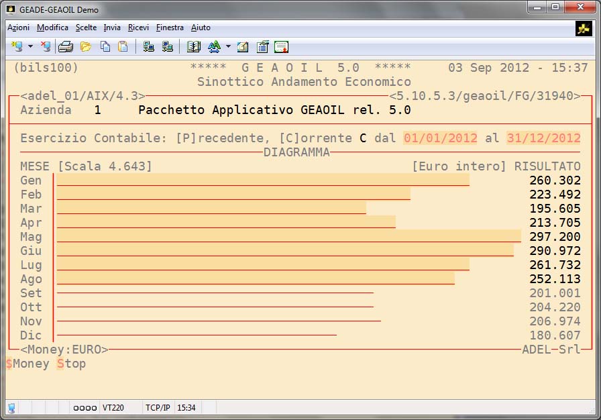Open the Azioni menu
Image resolution: width=601 pixels, height=420 pixels.
click(x=18, y=28)
